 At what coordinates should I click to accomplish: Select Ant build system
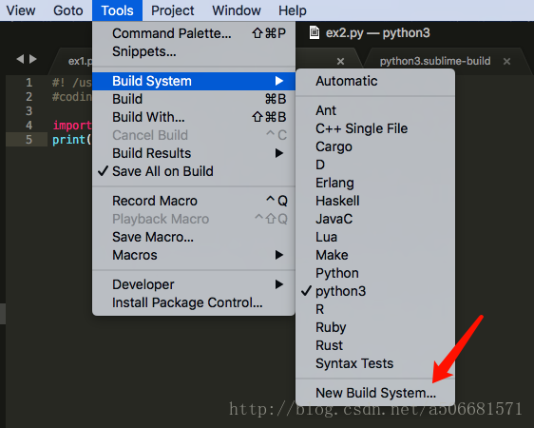click(x=375, y=110)
